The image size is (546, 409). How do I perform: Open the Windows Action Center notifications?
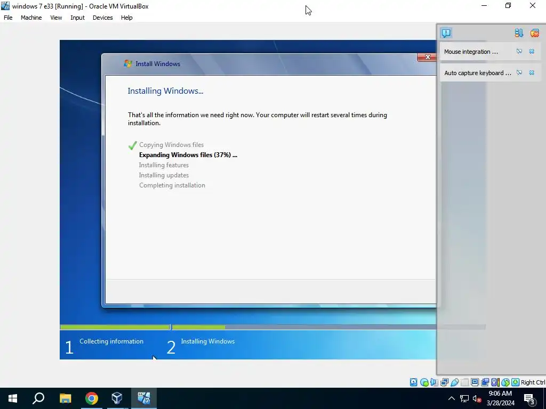529,399
